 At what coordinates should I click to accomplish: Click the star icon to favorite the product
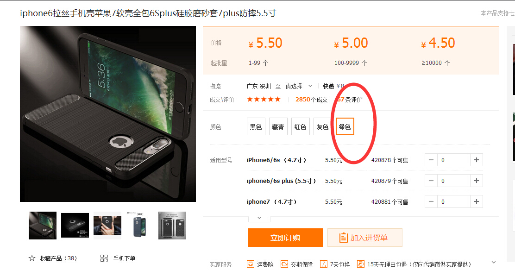click(x=32, y=258)
